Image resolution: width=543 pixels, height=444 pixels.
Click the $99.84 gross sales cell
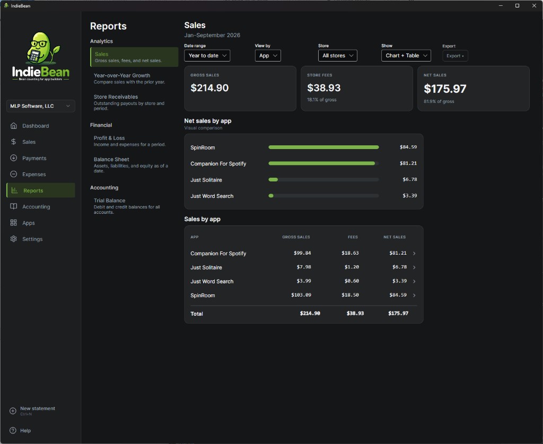click(302, 253)
